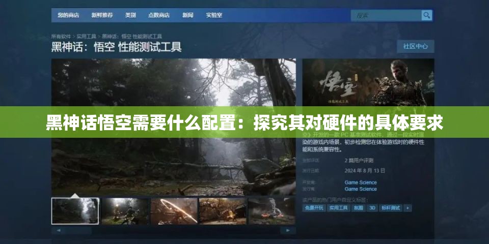
Task: Click the developer Game Science link
Action: (361, 182)
